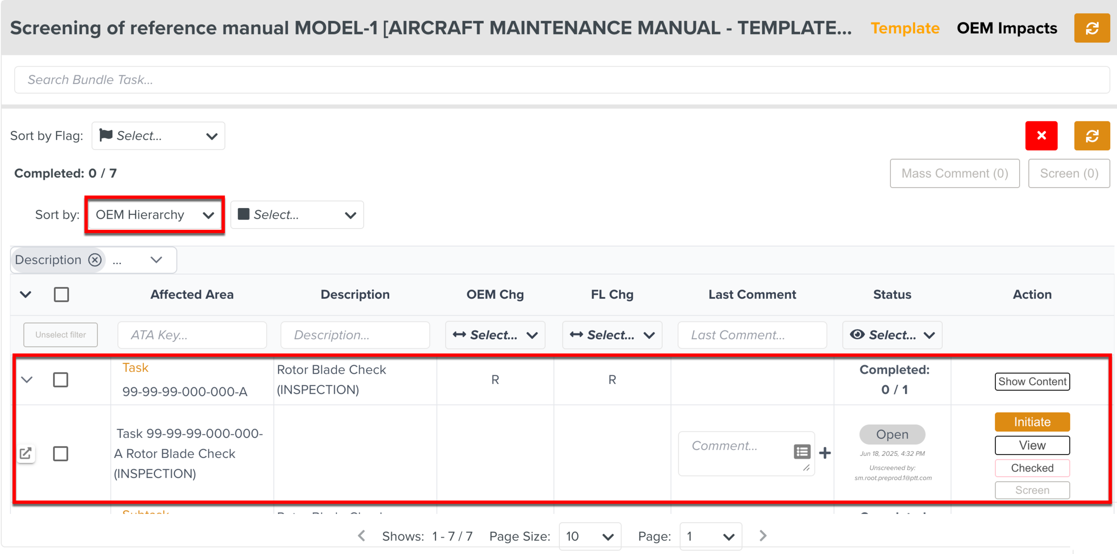Go to next page arrow
Viewport: 1117px width, 554px height.
(763, 536)
